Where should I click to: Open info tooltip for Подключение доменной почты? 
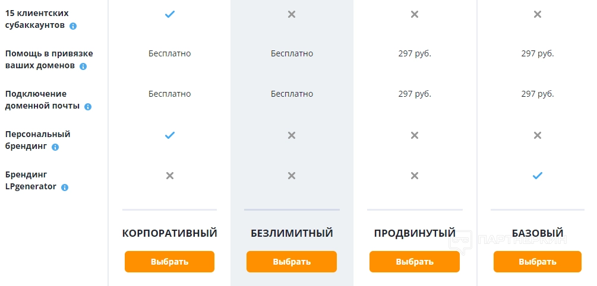click(88, 107)
